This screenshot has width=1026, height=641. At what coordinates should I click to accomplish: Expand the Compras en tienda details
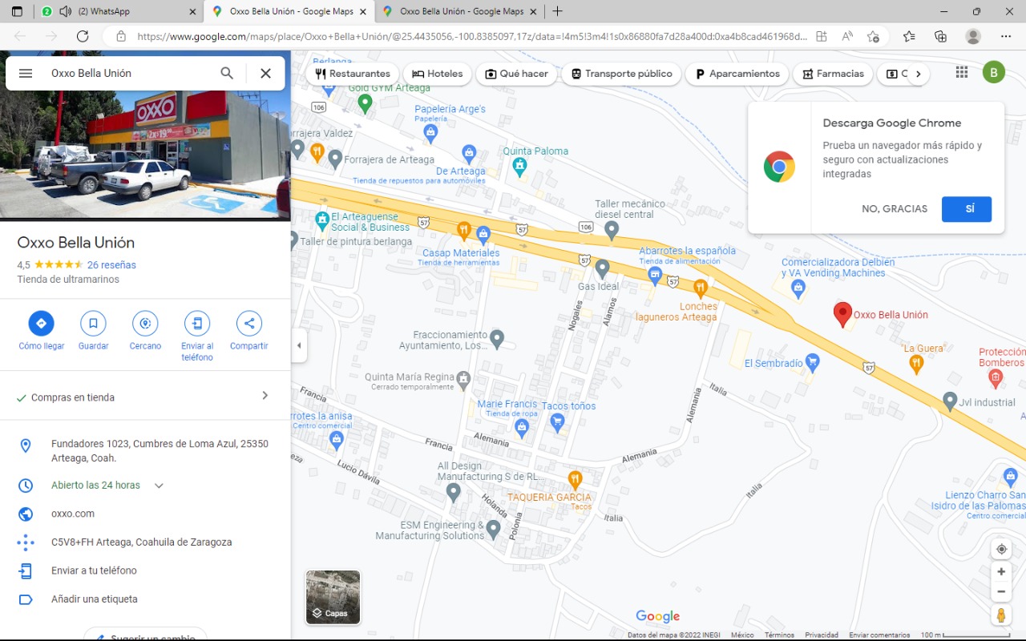(265, 396)
